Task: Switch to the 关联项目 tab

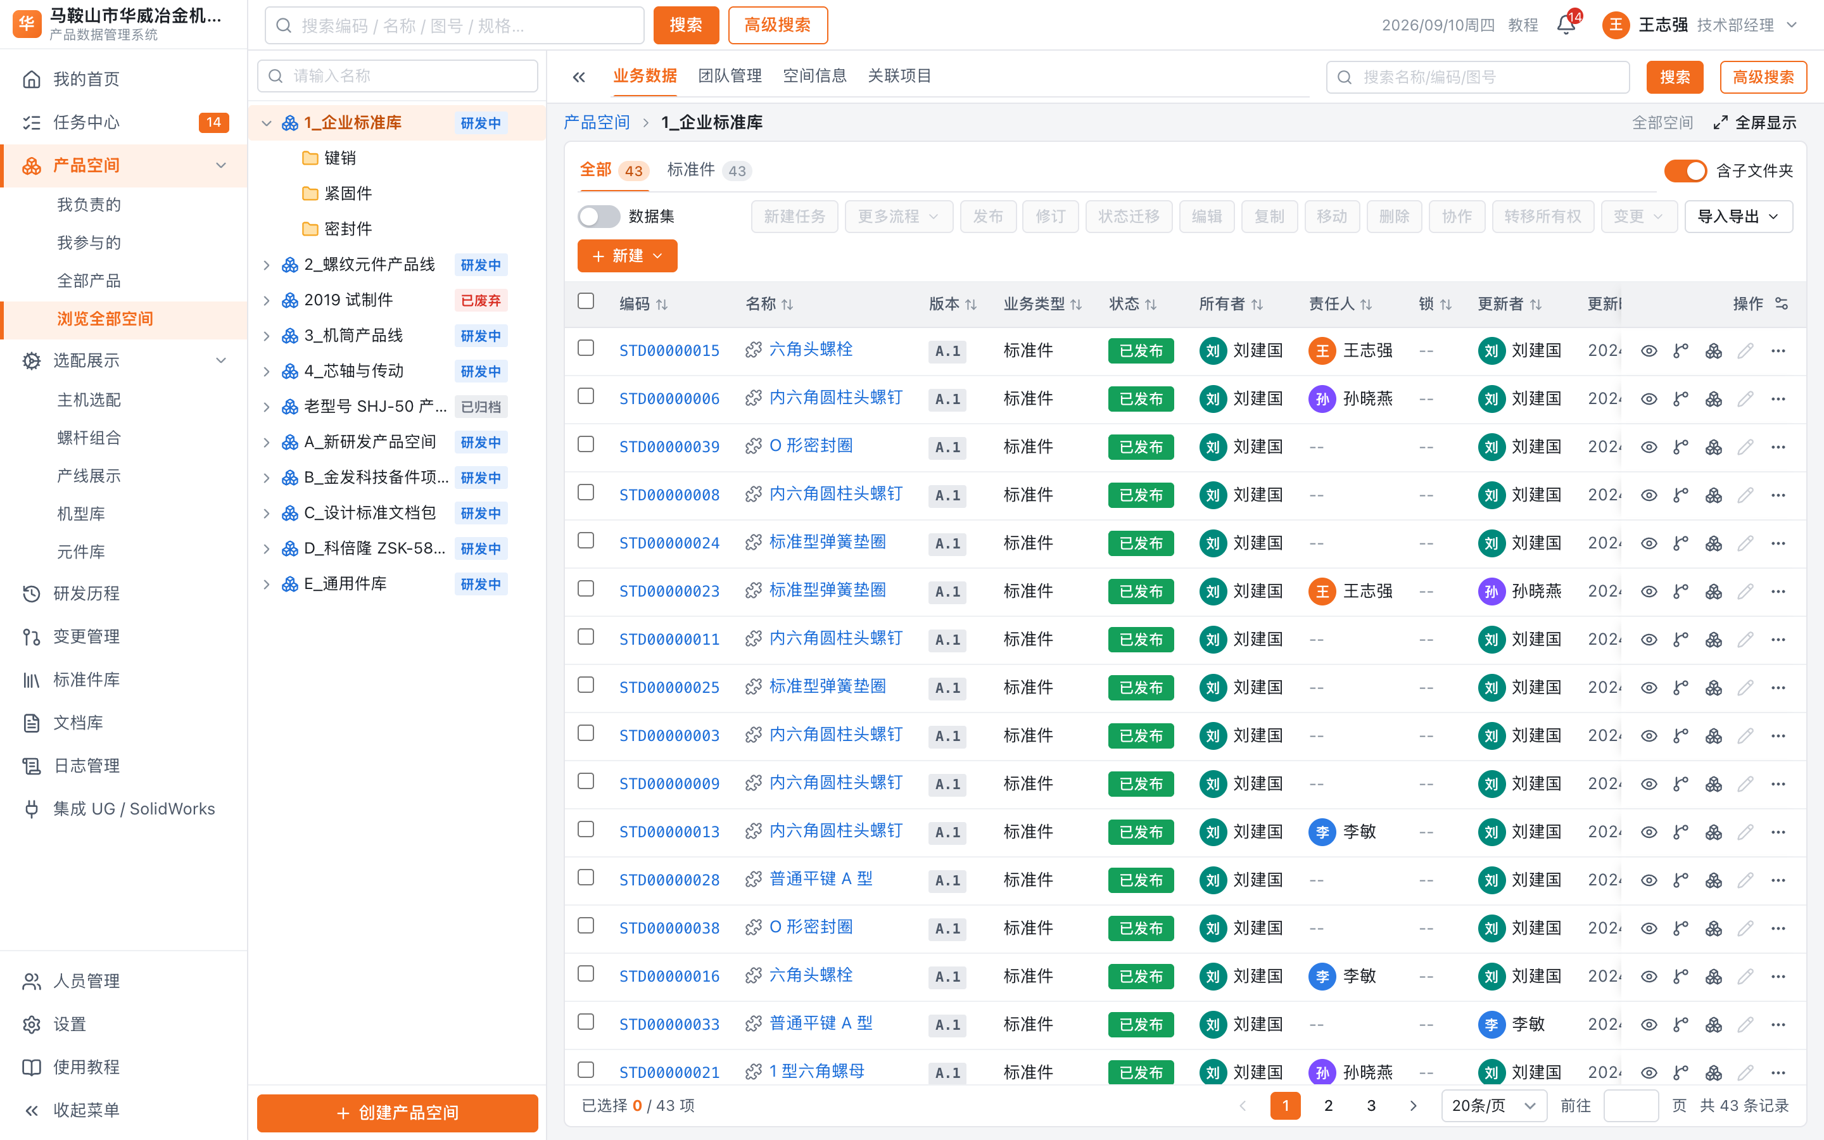Action: click(899, 75)
